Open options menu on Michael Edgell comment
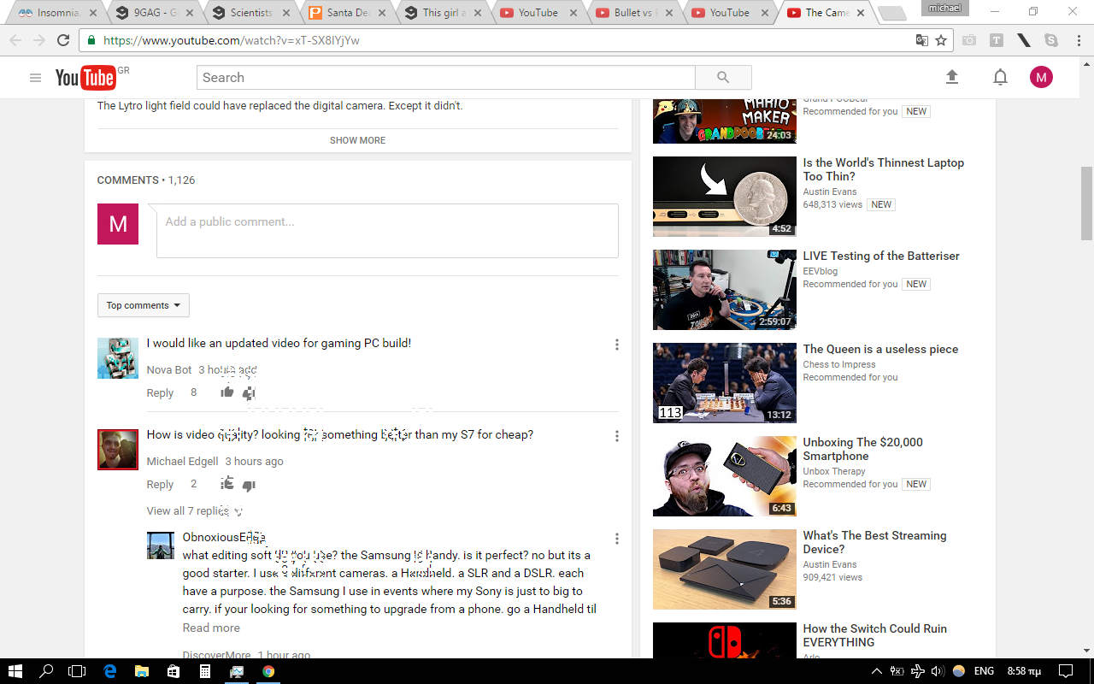The width and height of the screenshot is (1094, 684). coord(617,436)
